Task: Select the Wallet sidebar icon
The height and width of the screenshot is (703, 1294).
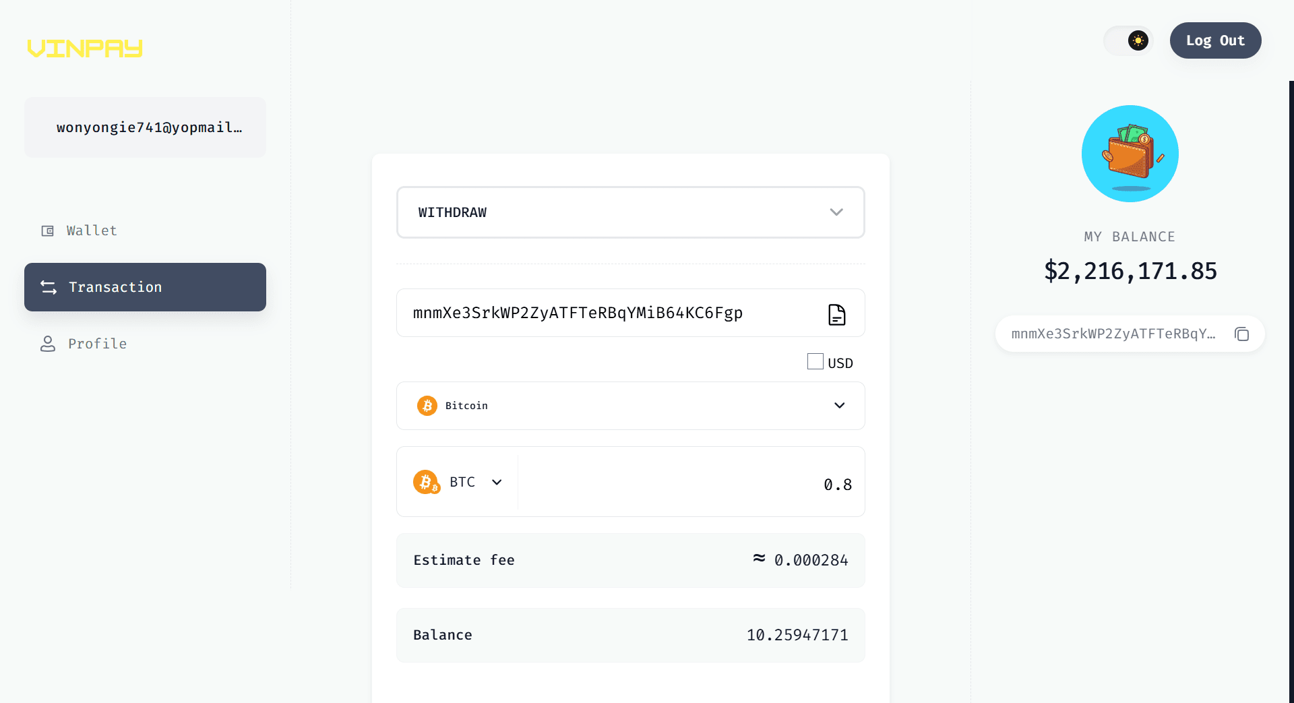Action: click(47, 231)
